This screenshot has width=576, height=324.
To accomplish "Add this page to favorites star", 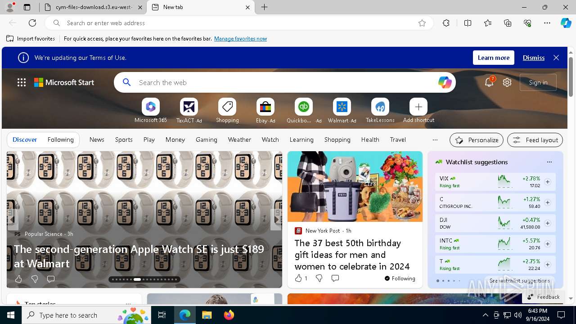I will [422, 23].
